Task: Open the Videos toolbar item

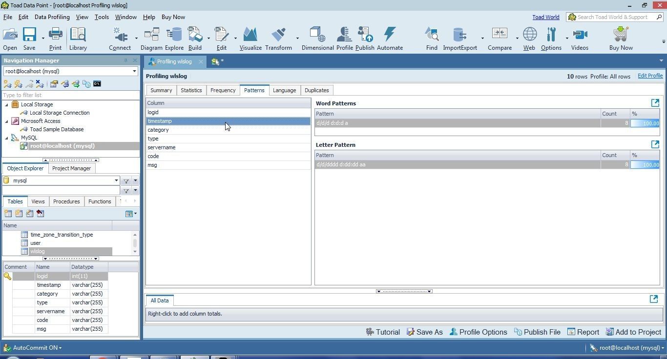Action: (x=580, y=39)
